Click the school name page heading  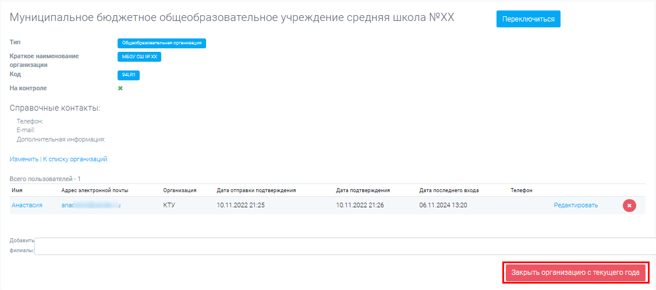232,18
